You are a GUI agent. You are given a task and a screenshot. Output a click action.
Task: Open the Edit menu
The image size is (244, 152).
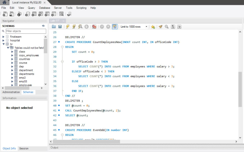[12, 8]
